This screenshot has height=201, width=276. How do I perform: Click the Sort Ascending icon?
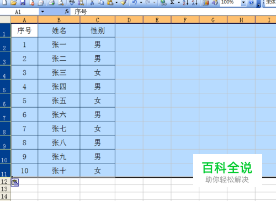coord(185,2)
